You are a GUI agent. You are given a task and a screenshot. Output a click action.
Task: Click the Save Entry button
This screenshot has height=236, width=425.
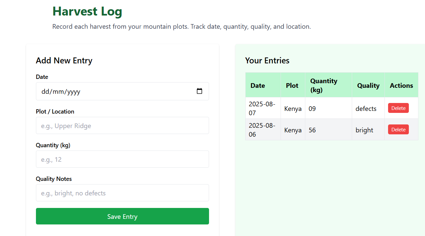coord(122,216)
